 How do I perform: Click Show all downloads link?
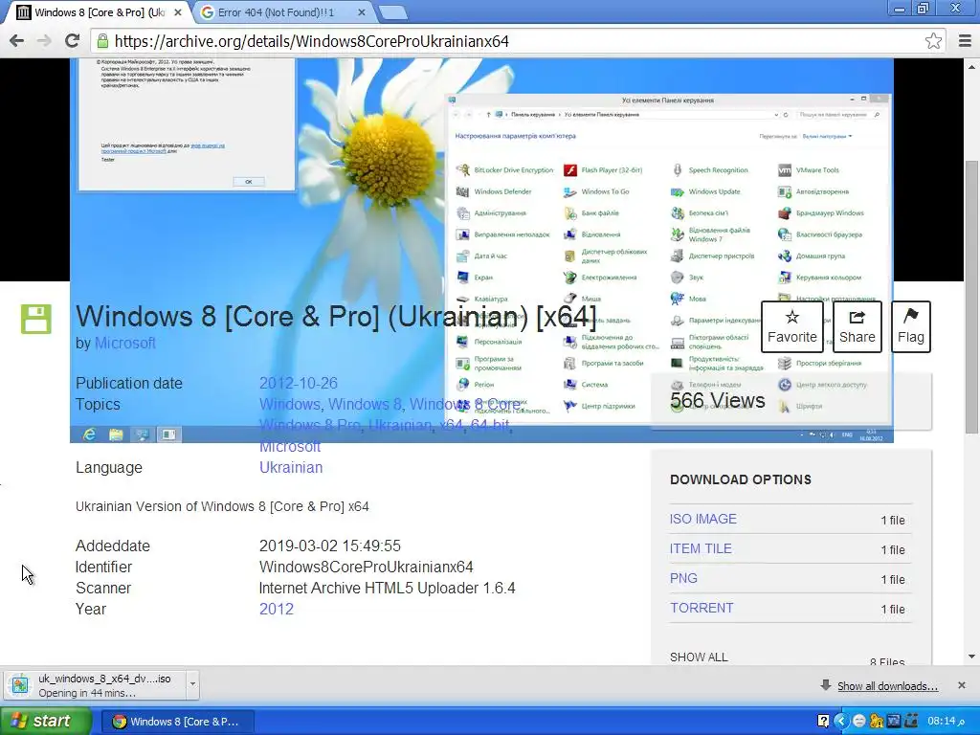tap(887, 686)
